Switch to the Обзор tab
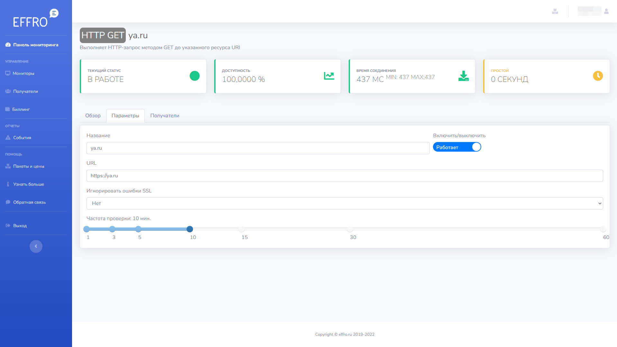617x347 pixels. coord(93,116)
